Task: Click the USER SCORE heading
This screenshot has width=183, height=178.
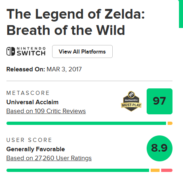Action: 29,140
